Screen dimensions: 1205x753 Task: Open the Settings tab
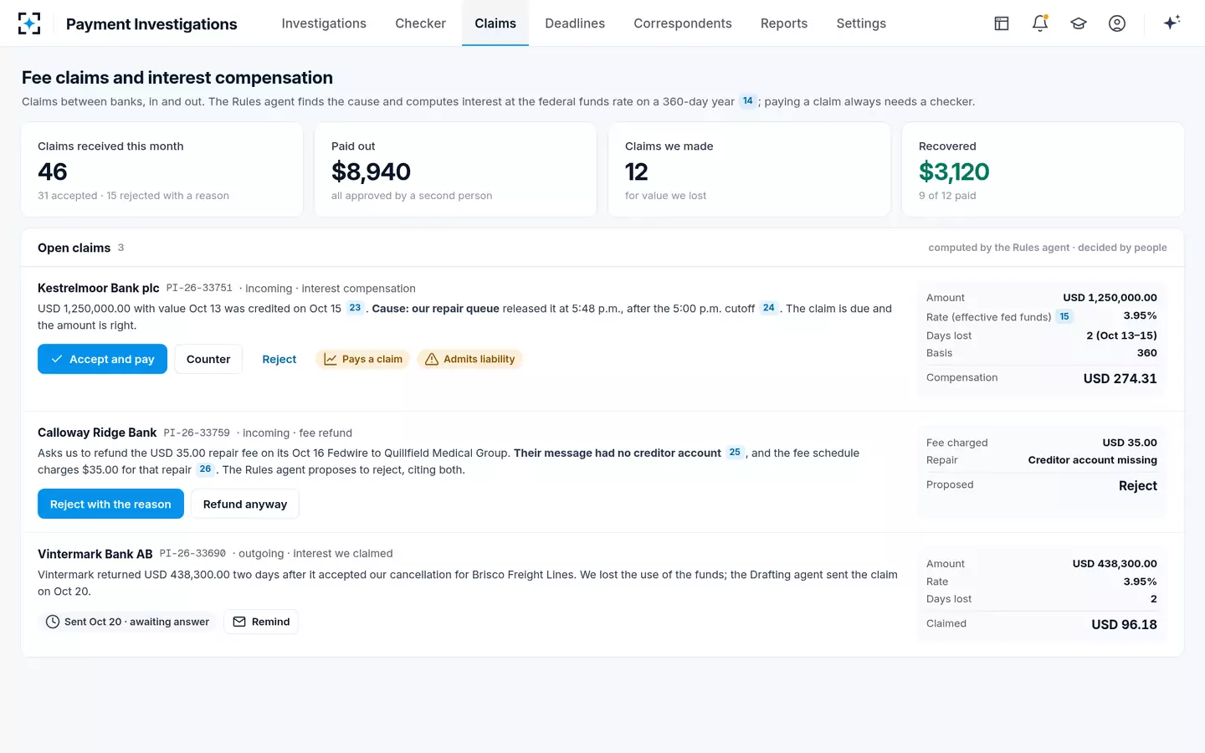point(861,23)
